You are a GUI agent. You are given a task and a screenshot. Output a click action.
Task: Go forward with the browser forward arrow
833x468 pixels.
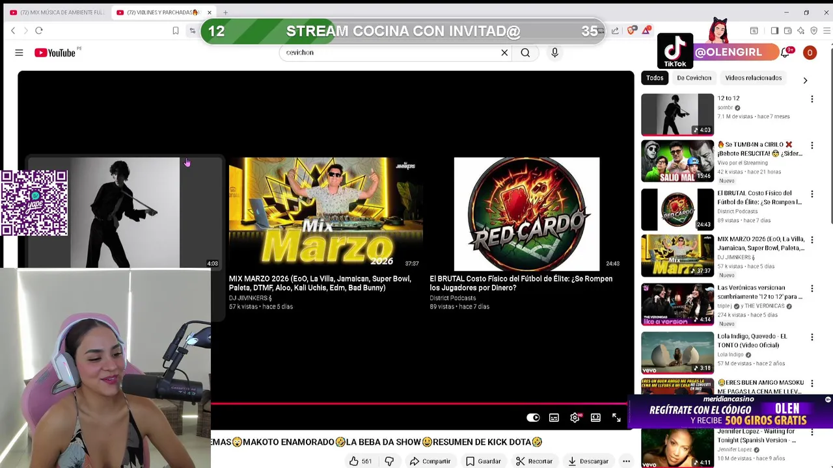[x=26, y=31]
